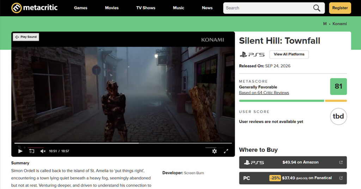
Task: Click View All Platforms button
Action: tap(289, 54)
